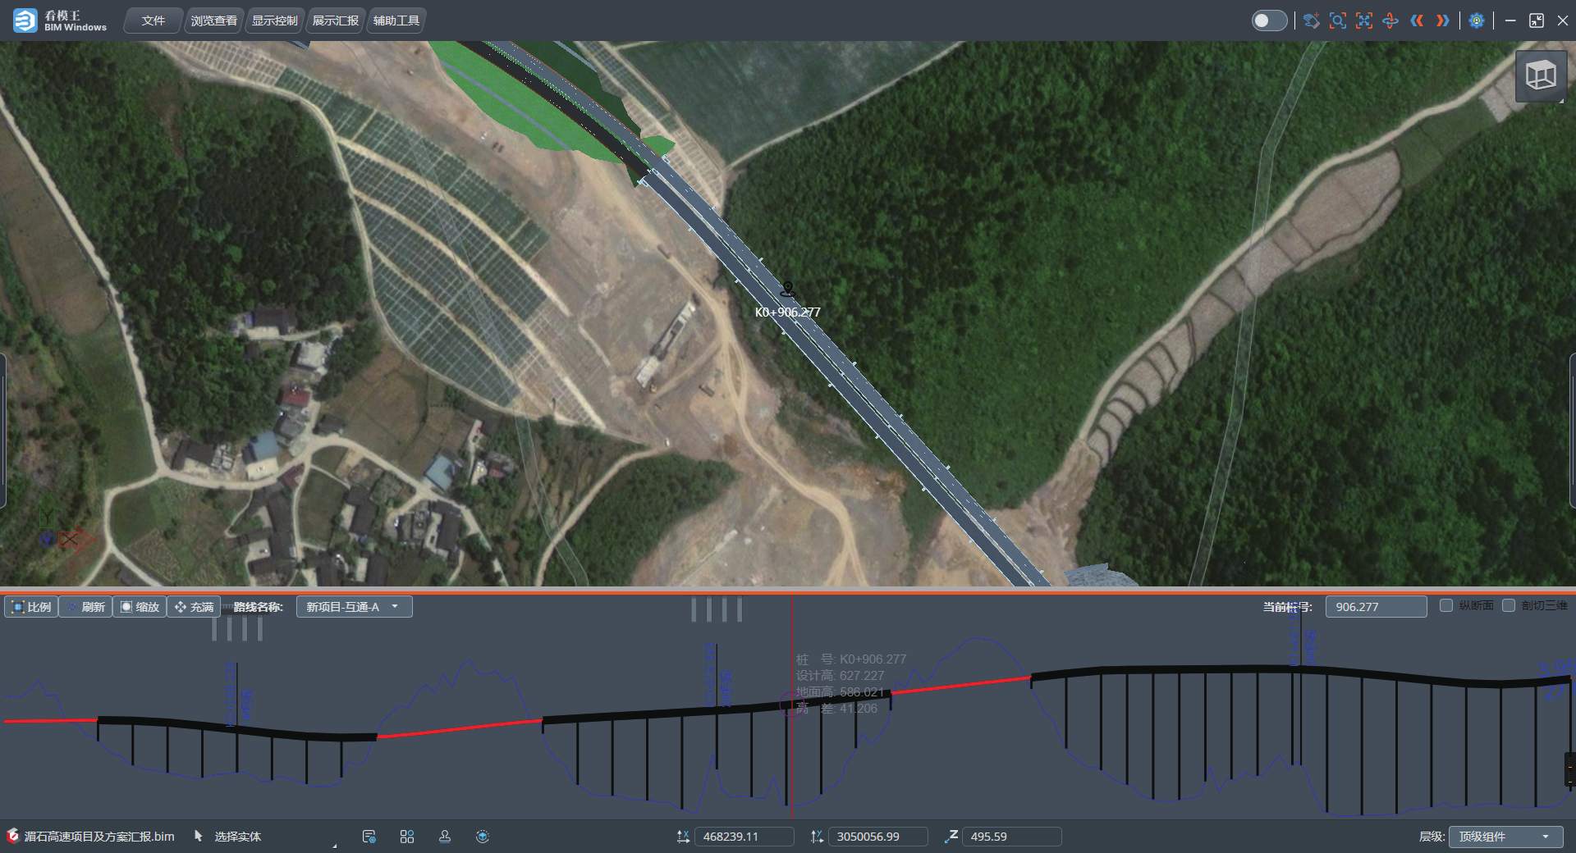Open the user settings gear icon

coord(1476,21)
